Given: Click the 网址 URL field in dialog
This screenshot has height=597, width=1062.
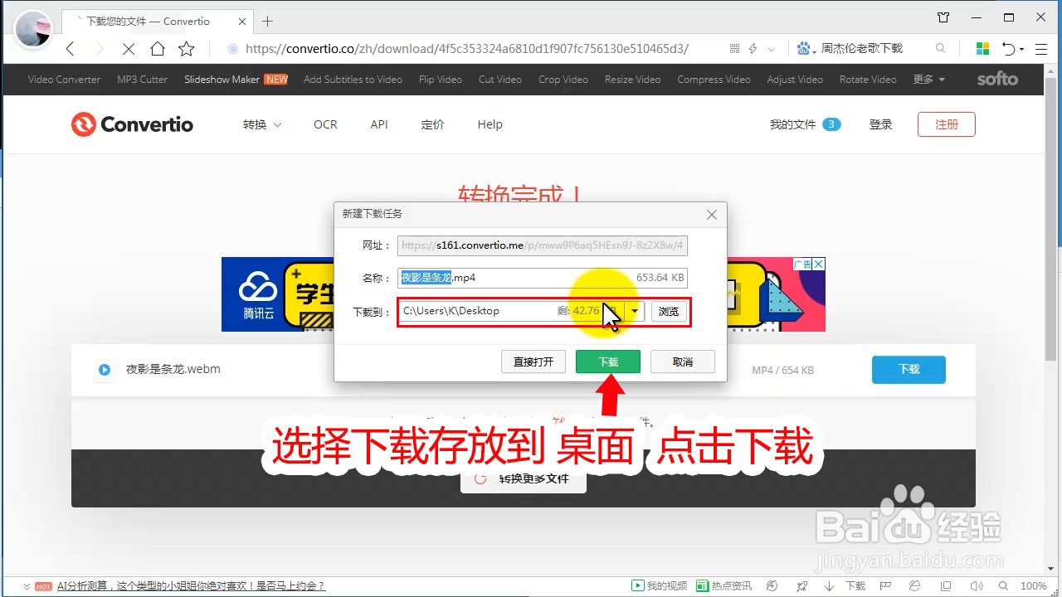Looking at the screenshot, I should (543, 245).
